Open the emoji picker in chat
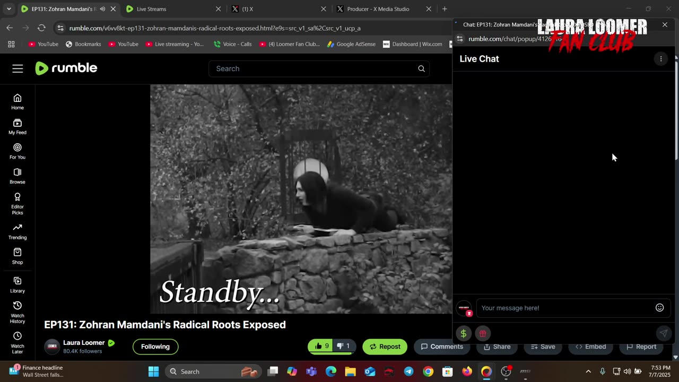The height and width of the screenshot is (382, 679). 659,308
